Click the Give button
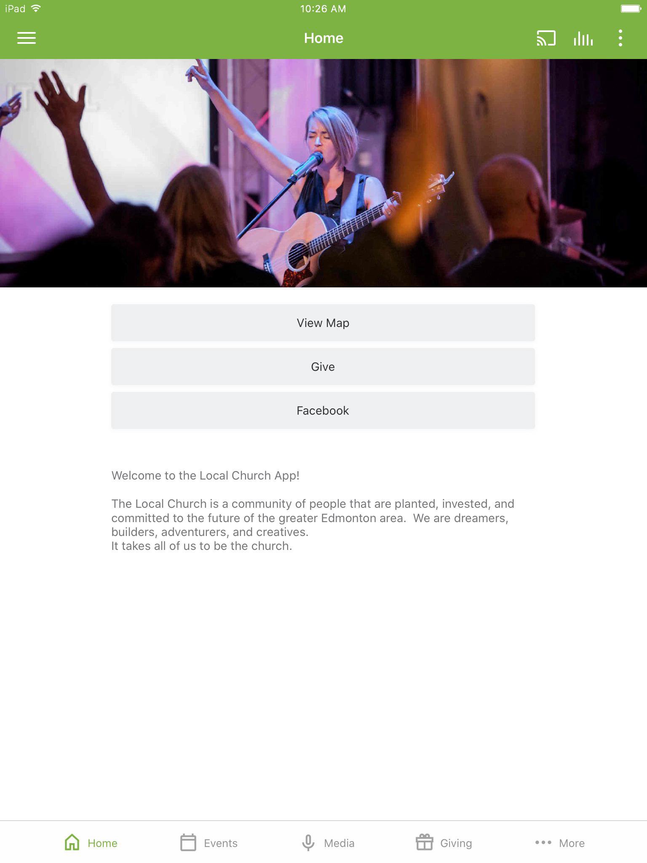Screen dimensions: 647x863 click(323, 367)
